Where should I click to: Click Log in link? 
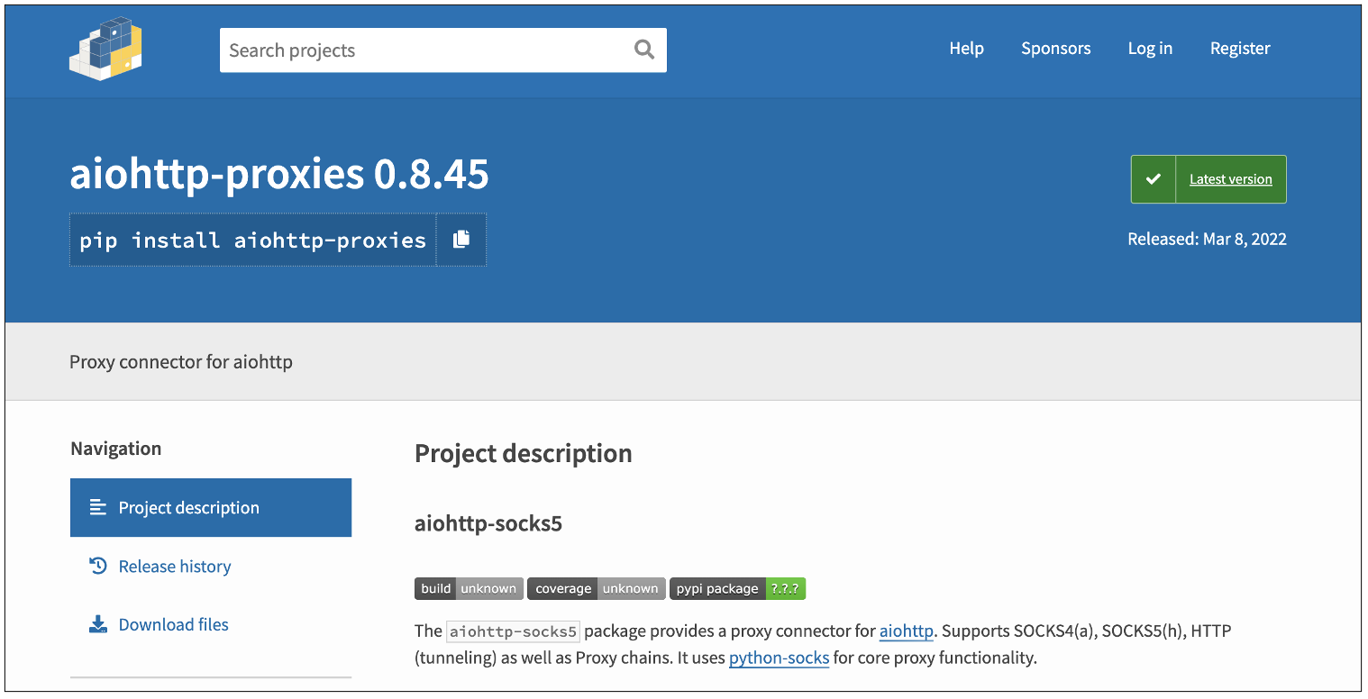1150,49
